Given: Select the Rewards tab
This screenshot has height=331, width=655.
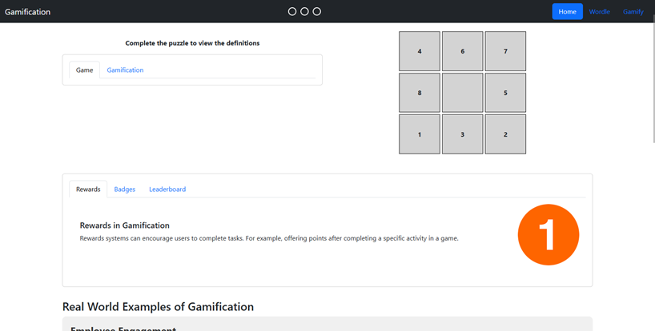Looking at the screenshot, I should [x=88, y=189].
